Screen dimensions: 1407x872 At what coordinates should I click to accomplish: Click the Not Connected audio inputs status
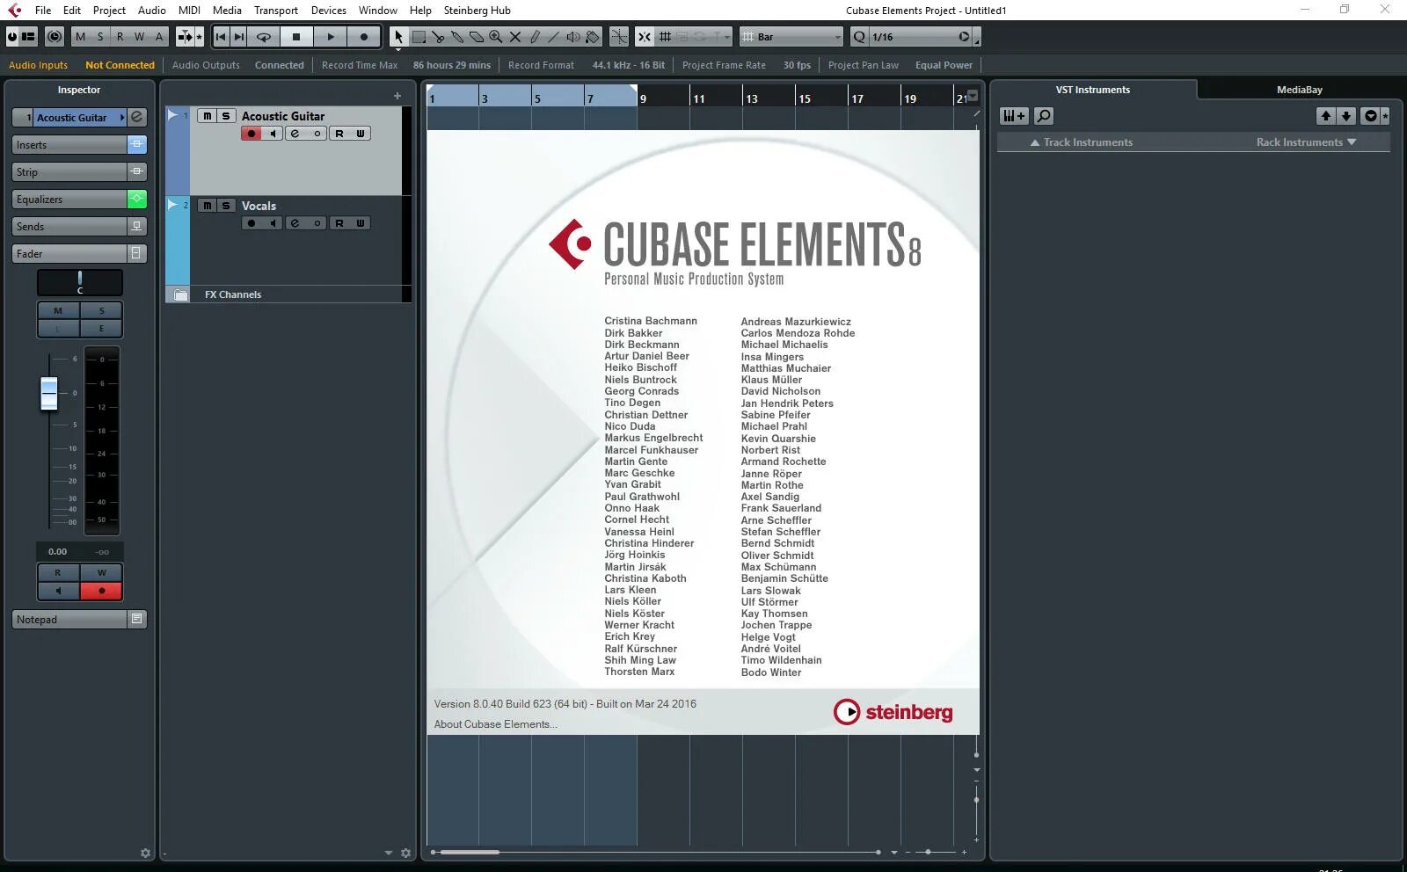coord(120,65)
